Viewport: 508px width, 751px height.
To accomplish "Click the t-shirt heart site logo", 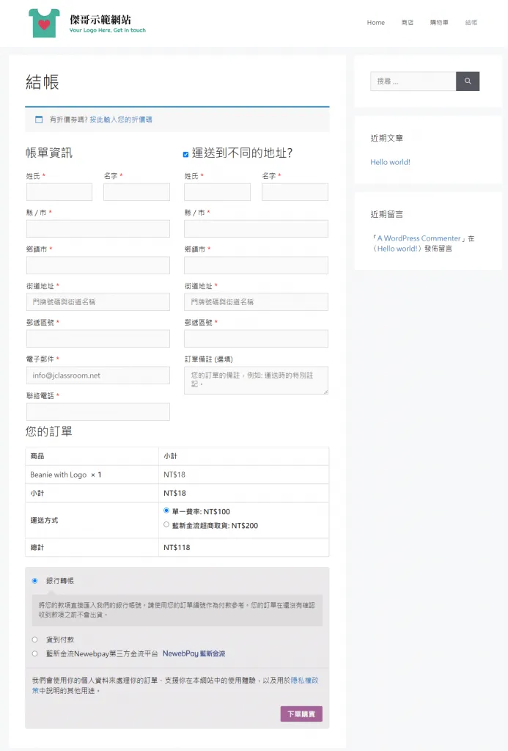I will pyautogui.click(x=44, y=23).
